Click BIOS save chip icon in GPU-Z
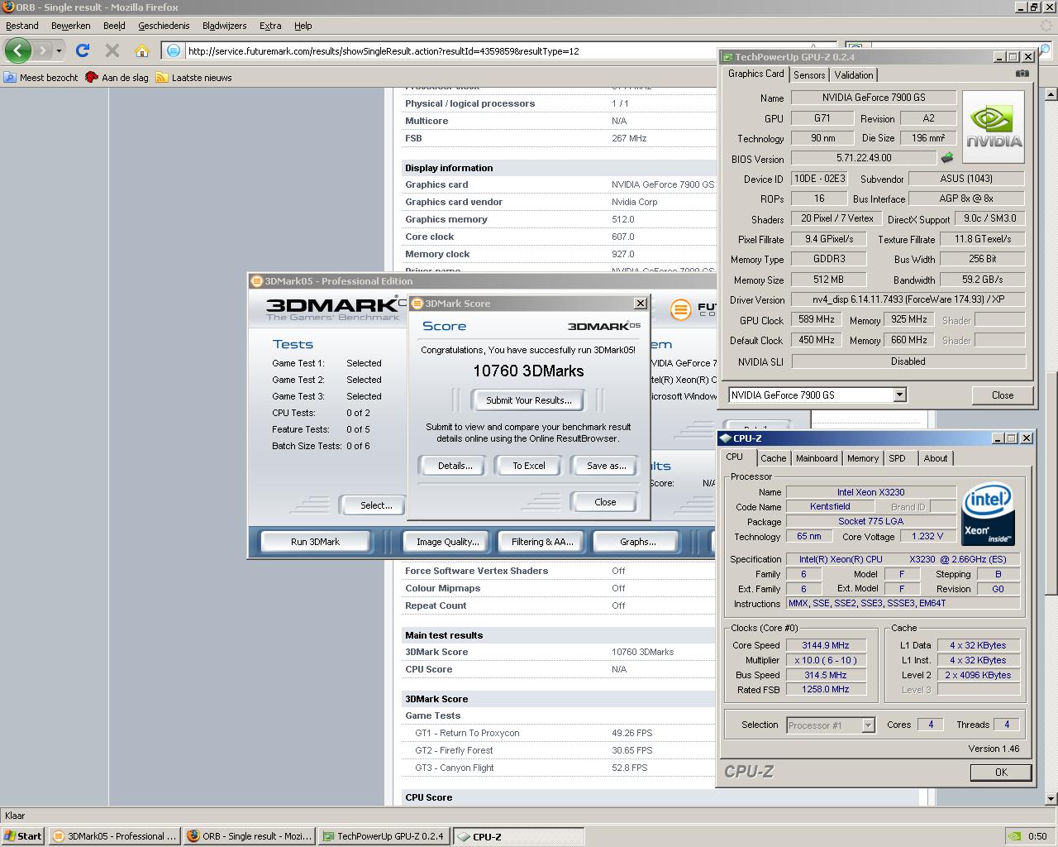 pyautogui.click(x=947, y=157)
